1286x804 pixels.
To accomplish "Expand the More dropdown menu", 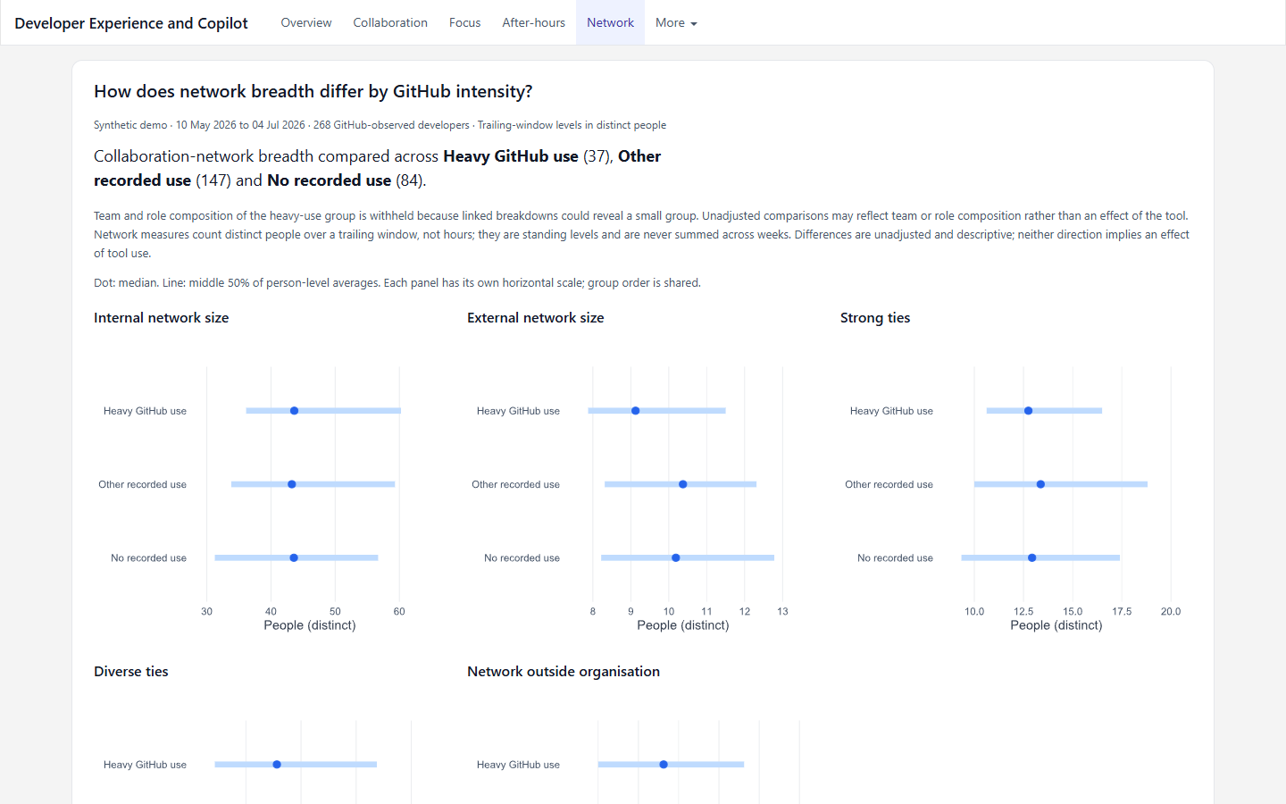I will tap(676, 22).
